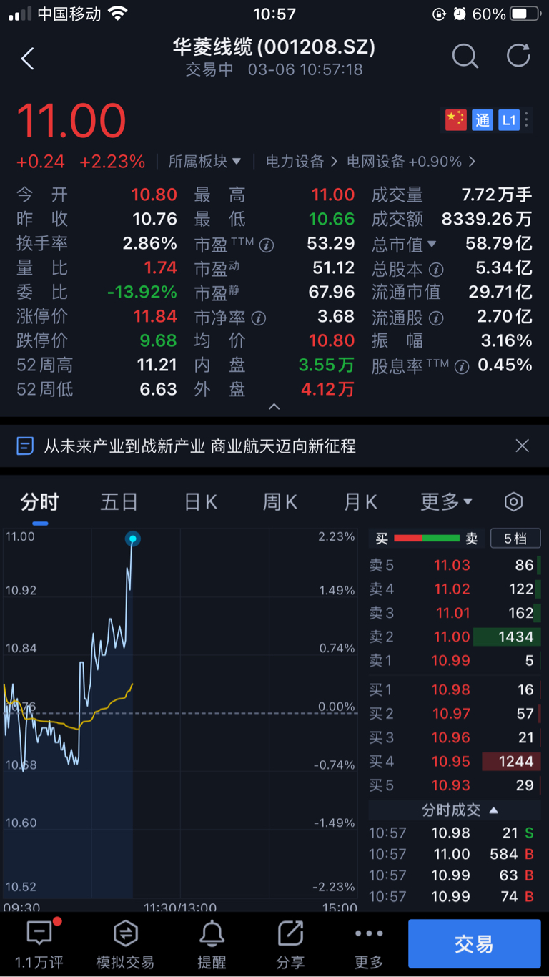Select 买5 10.93 bid row
The image size is (549, 977).
[x=455, y=785]
